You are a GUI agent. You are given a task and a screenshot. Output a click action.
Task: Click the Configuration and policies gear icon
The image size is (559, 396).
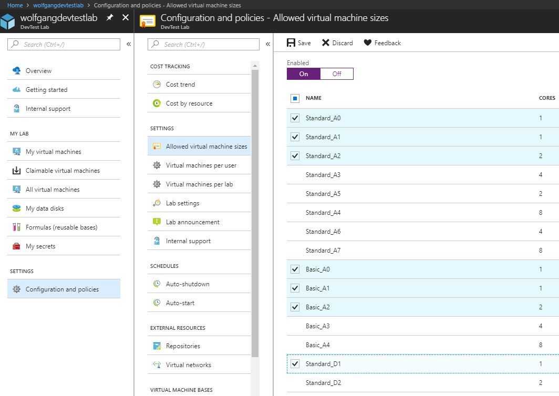pos(16,289)
